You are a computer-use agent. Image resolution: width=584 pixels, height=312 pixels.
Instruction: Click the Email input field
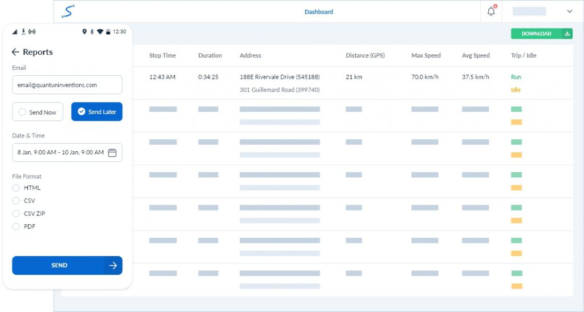[67, 85]
